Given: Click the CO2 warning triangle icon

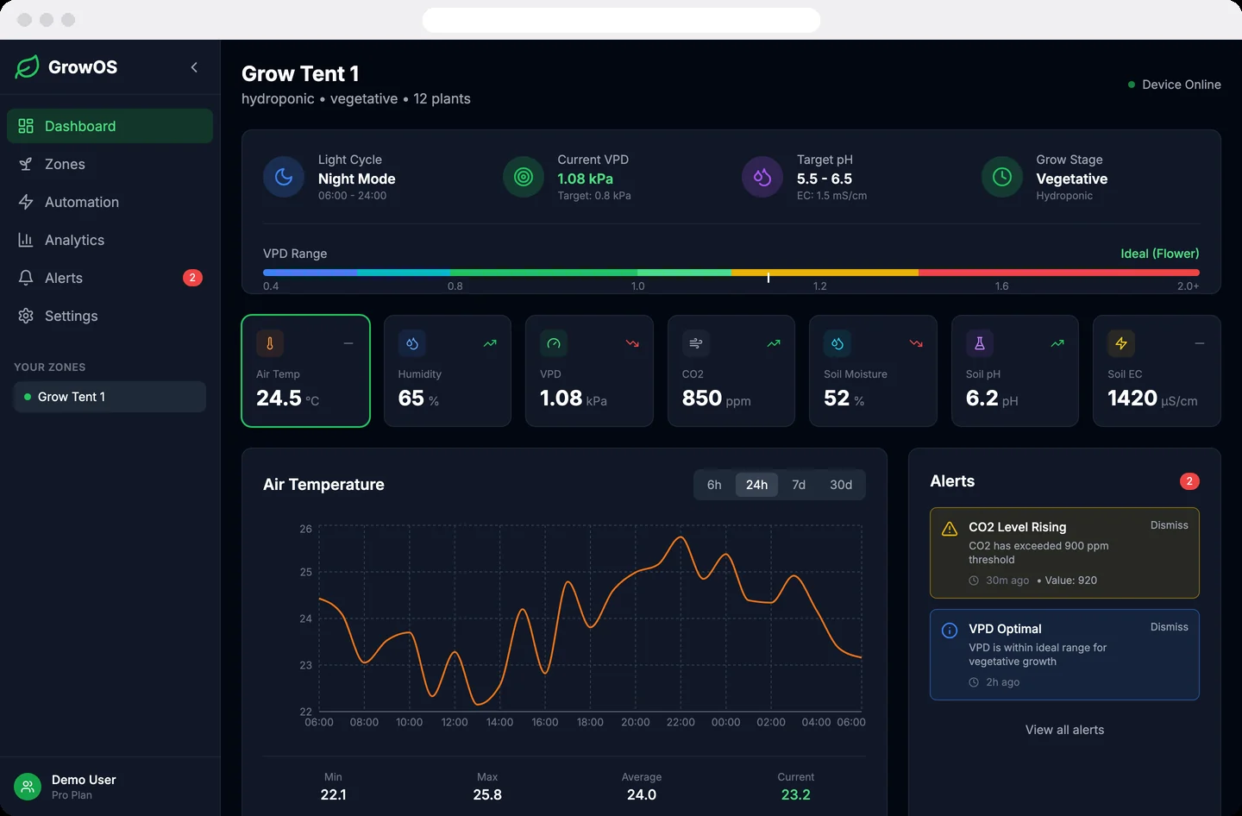Looking at the screenshot, I should point(950,529).
